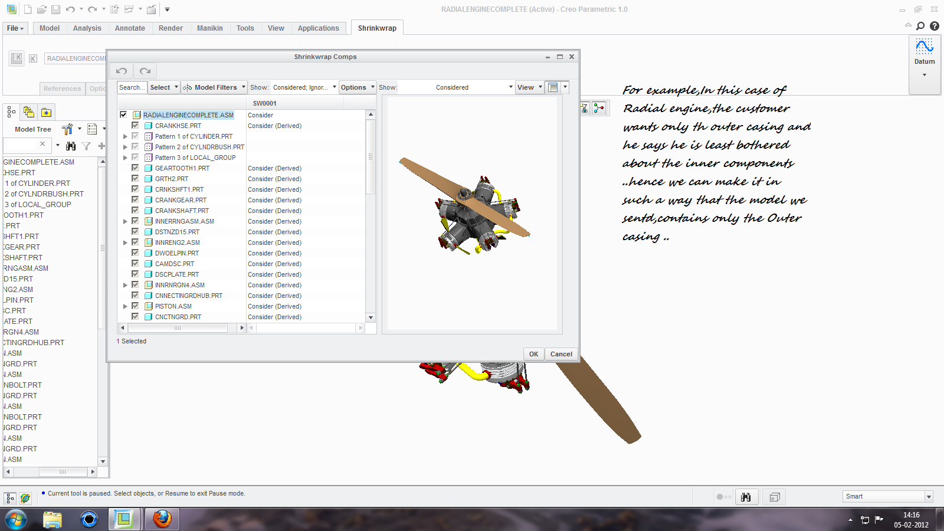Open the Show Considered combo box for preview
This screenshot has width=944, height=531.
(x=457, y=87)
